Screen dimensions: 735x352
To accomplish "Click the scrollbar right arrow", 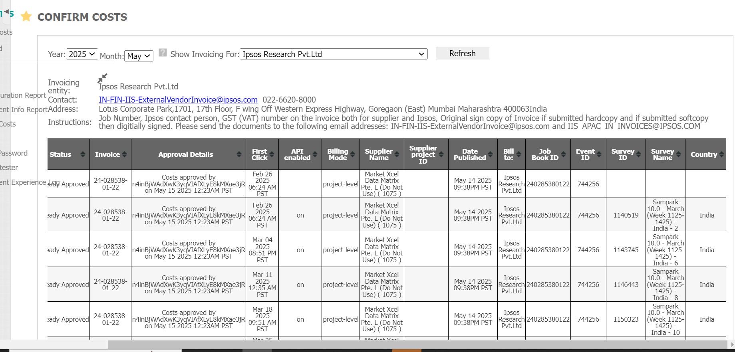I will point(732,344).
